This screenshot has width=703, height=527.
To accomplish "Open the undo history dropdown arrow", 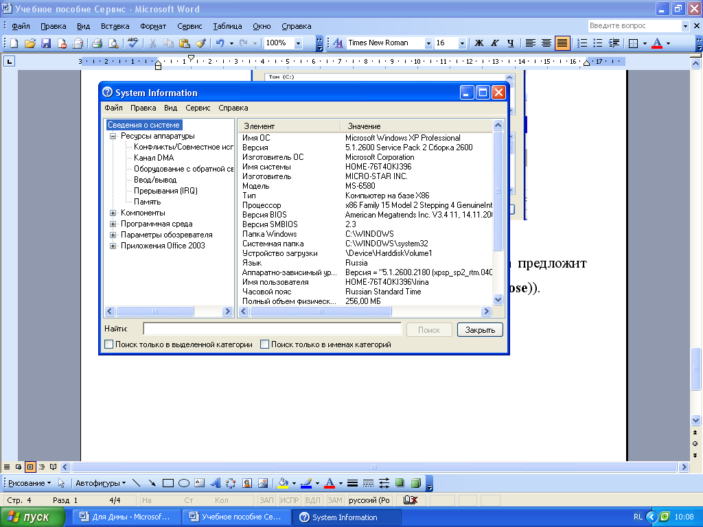I will (x=231, y=43).
